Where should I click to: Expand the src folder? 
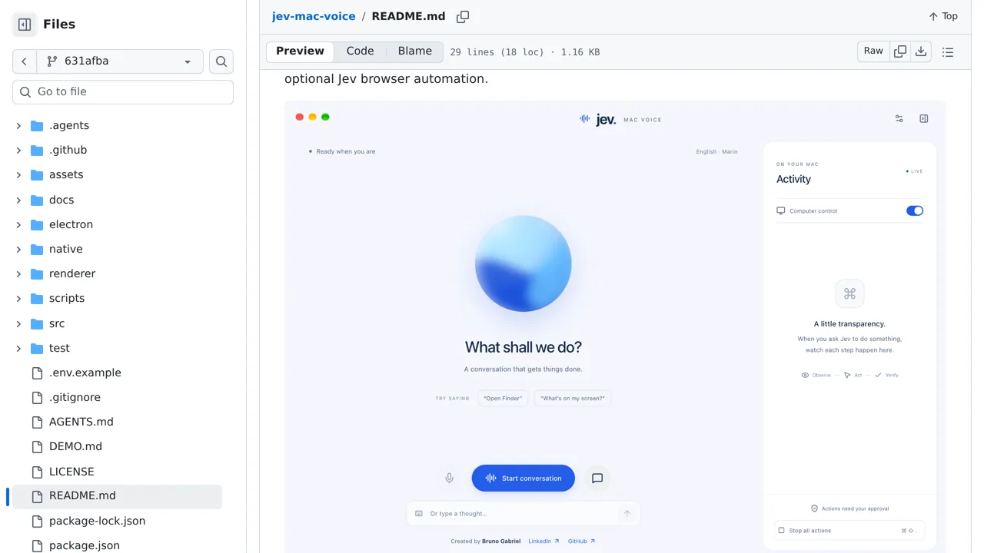click(x=18, y=323)
